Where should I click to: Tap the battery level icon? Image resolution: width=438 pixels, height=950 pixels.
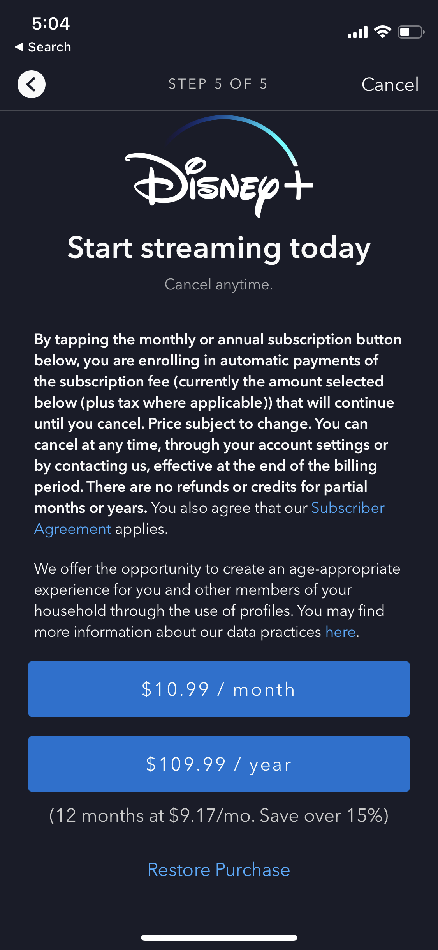411,32
